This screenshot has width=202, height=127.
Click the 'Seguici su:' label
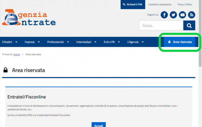pos(153,15)
